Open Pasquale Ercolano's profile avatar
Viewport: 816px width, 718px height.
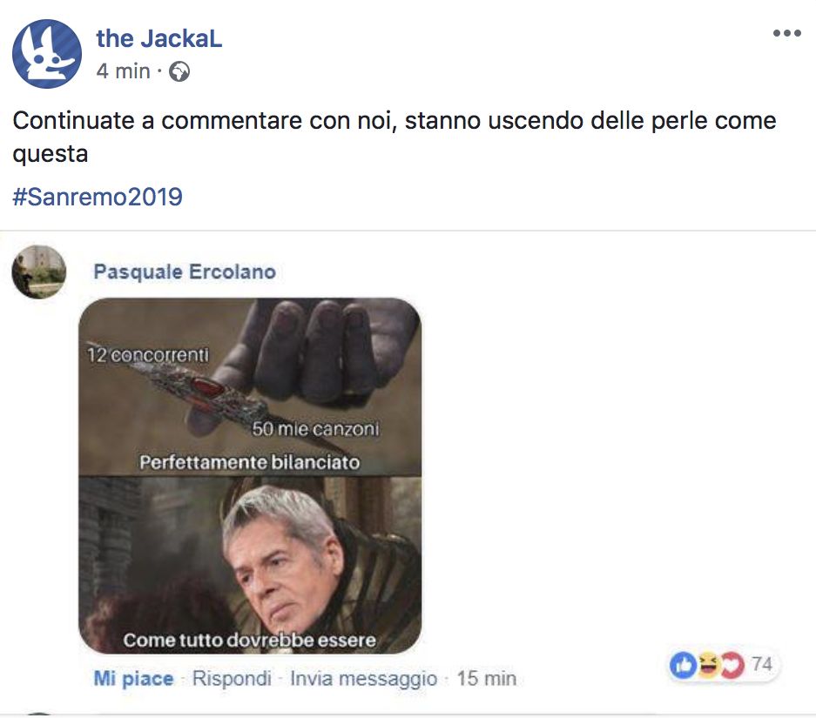(x=39, y=272)
